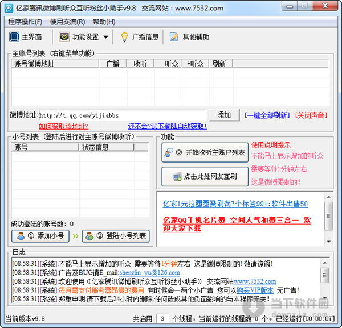The width and height of the screenshot is (342, 328).
Task: Click the 每月需支付服务器昂贵的费用 orange log text
Action: click(x=101, y=290)
